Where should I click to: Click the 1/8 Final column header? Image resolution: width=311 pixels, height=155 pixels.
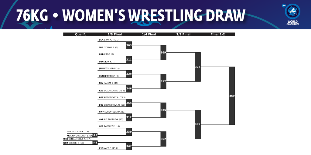pos(114,35)
